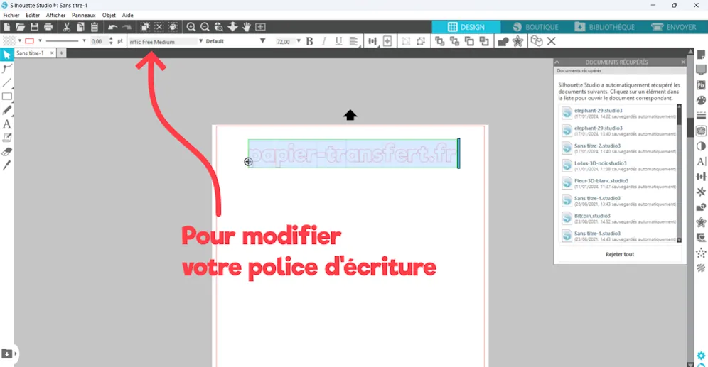Open the text alignment dropdown
Viewport: 708px width, 367px height.
354,41
